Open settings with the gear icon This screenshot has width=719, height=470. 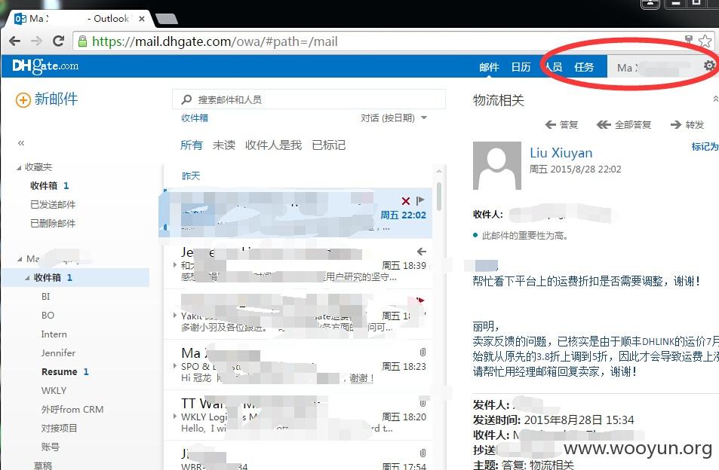click(709, 66)
